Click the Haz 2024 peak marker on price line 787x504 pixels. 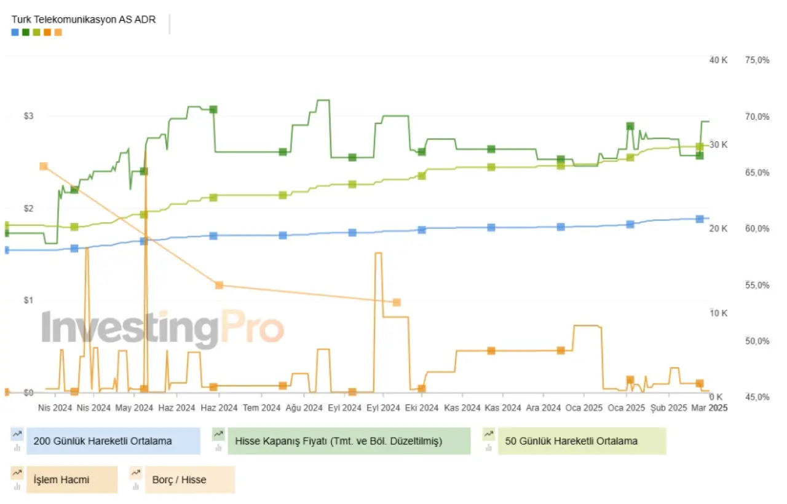[213, 109]
